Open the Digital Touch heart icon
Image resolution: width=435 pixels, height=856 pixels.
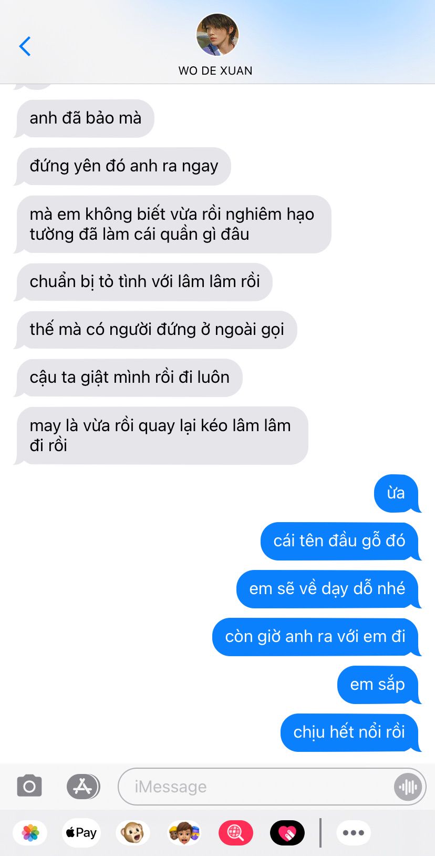point(287,833)
